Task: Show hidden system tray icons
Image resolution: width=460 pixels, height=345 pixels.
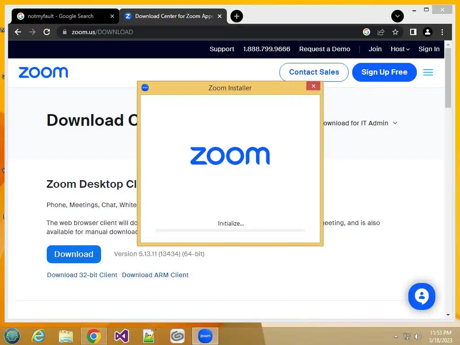Action: click(x=396, y=336)
